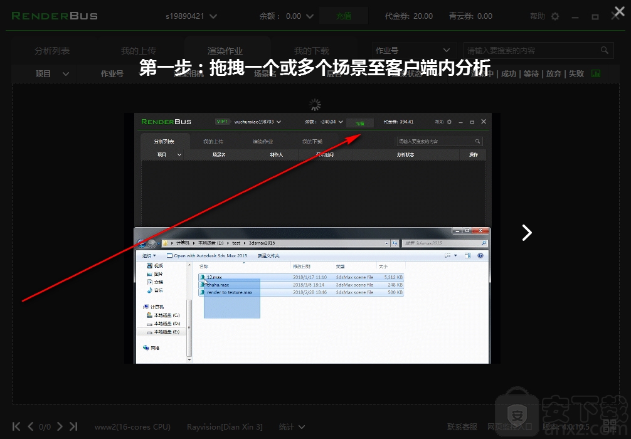
Task: Close the tutorial overlay with the X
Action: pos(619,11)
